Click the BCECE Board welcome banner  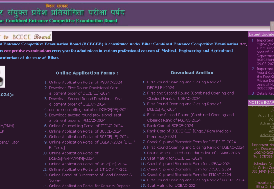click(x=26, y=37)
